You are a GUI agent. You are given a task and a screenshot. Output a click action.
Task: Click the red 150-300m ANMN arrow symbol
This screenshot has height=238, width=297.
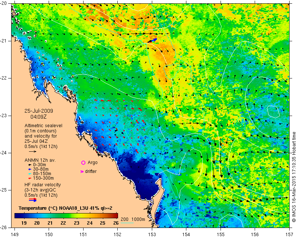tap(30, 178)
